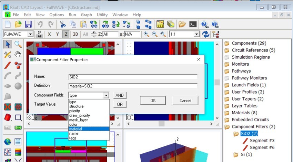Viewport: 293px width, 162px height.
Task: Select the arrow pointer tool
Action: click(8, 45)
